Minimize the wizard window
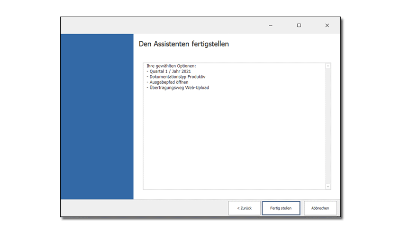Viewport: 401px width, 234px height. (x=270, y=26)
